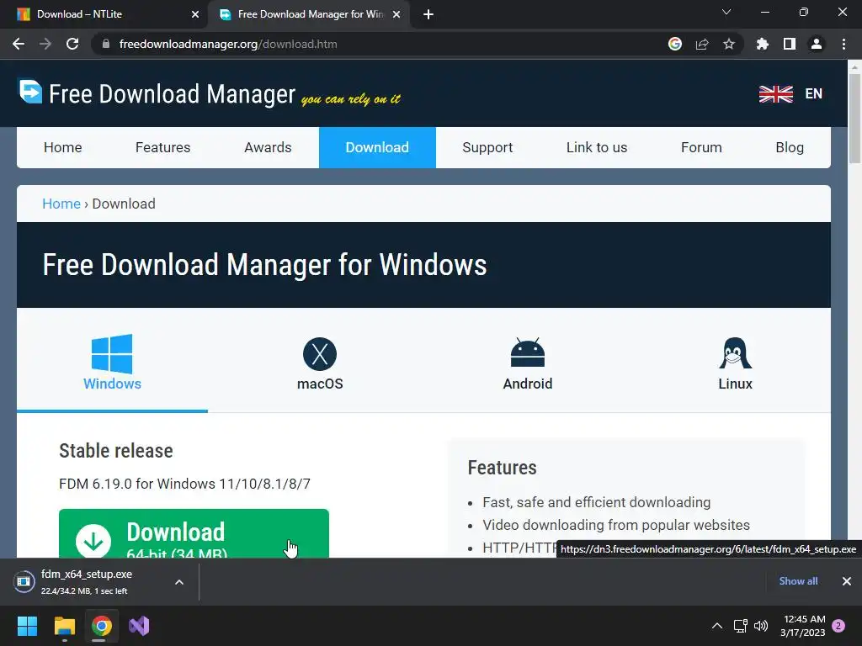Click the Google icon in address bar
Image resolution: width=862 pixels, height=646 pixels.
click(675, 44)
